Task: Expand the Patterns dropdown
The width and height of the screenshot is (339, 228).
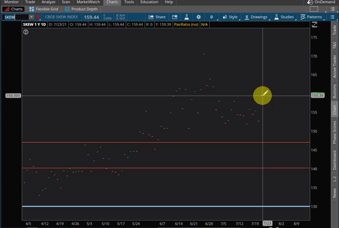Action: 311,17
